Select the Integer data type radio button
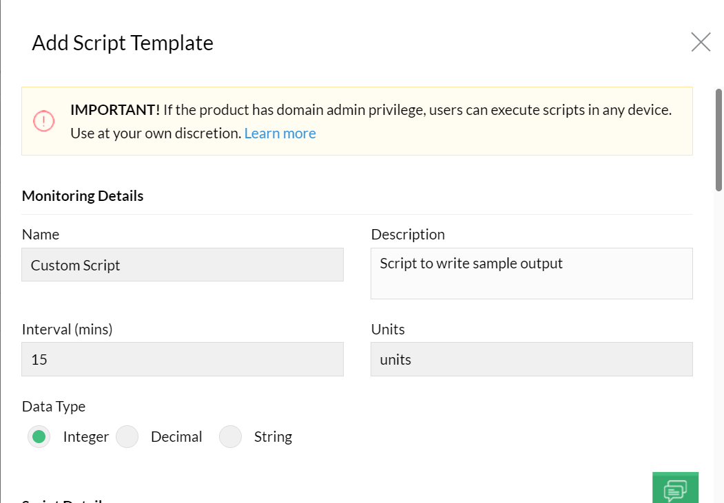Viewport: 724px width, 503px height. coord(39,436)
